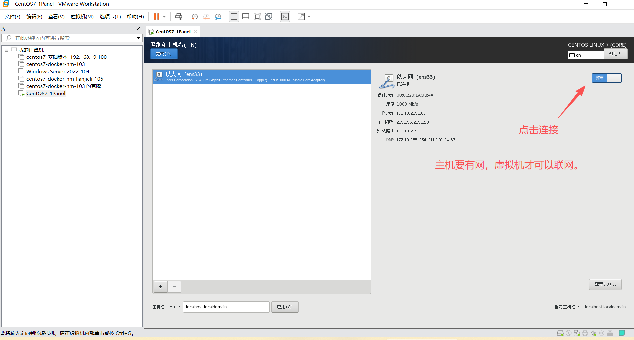Take a snapshot of the VM
This screenshot has width=634, height=340.
(195, 17)
